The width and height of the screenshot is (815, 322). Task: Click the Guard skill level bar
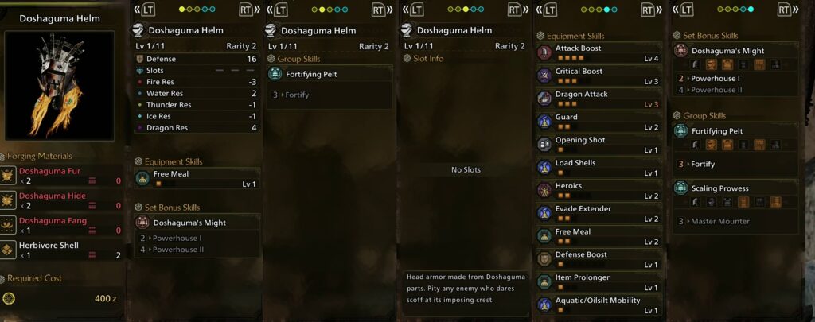pos(573,127)
